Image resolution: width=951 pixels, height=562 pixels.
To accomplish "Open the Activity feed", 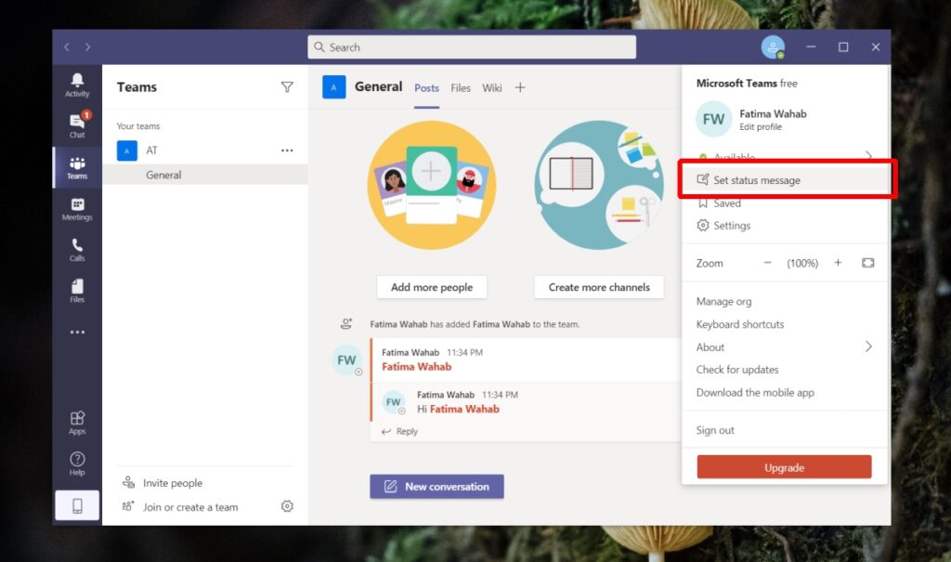I will click(77, 85).
